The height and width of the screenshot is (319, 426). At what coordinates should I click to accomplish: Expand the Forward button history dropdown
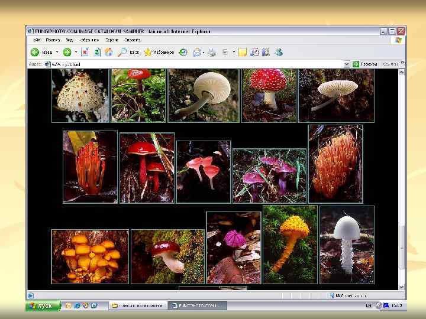click(x=76, y=52)
